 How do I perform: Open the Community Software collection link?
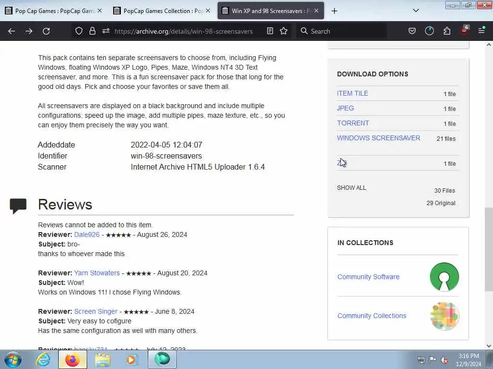coord(368,277)
